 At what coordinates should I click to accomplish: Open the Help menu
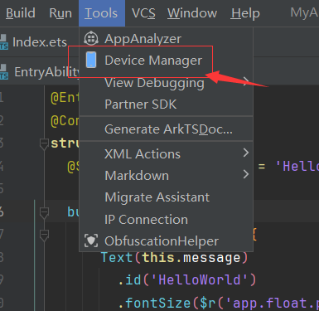point(245,13)
